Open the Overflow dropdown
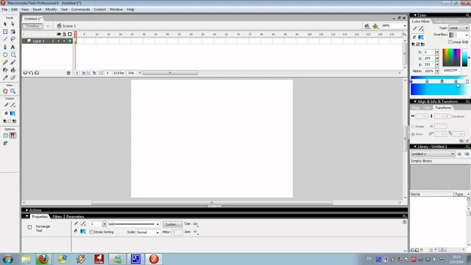The height and width of the screenshot is (265, 471). pyautogui.click(x=459, y=35)
